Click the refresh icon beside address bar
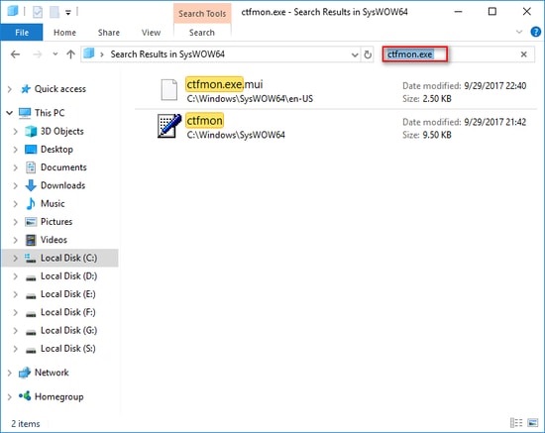 tap(368, 54)
